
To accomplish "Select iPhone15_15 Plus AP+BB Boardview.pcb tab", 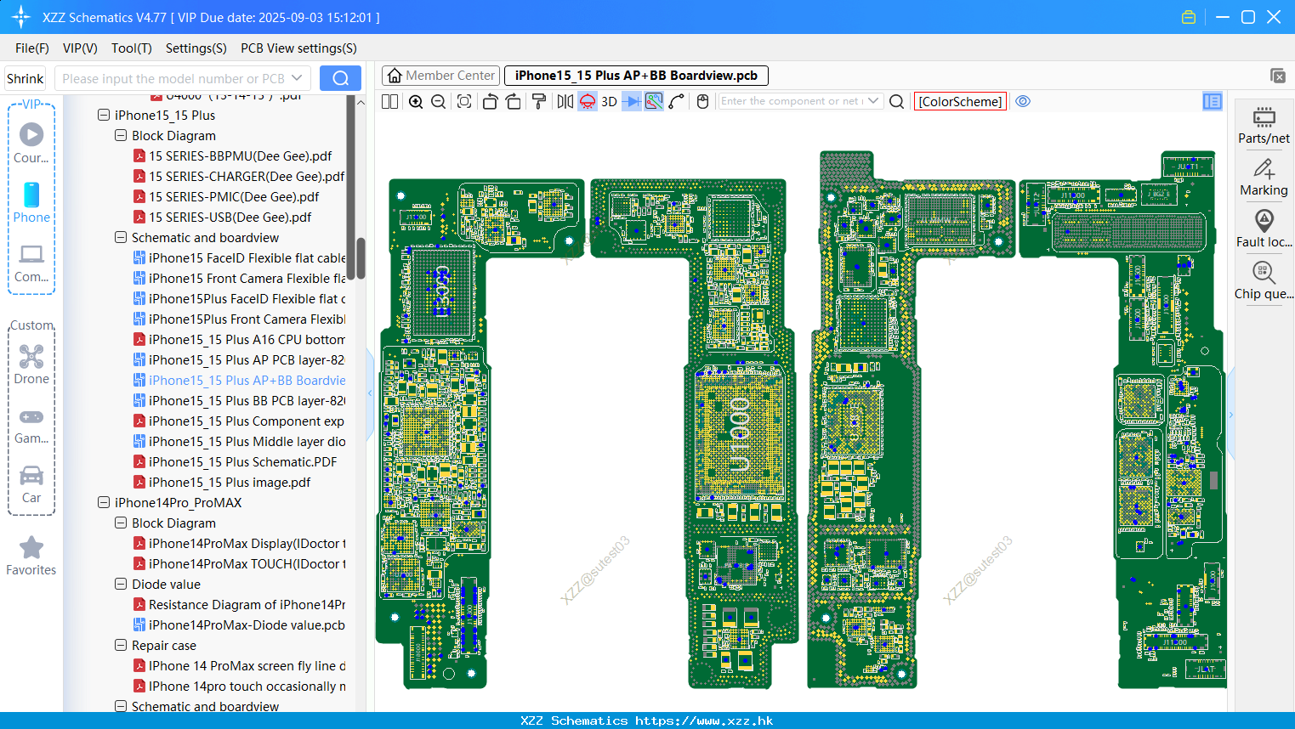I will (636, 76).
